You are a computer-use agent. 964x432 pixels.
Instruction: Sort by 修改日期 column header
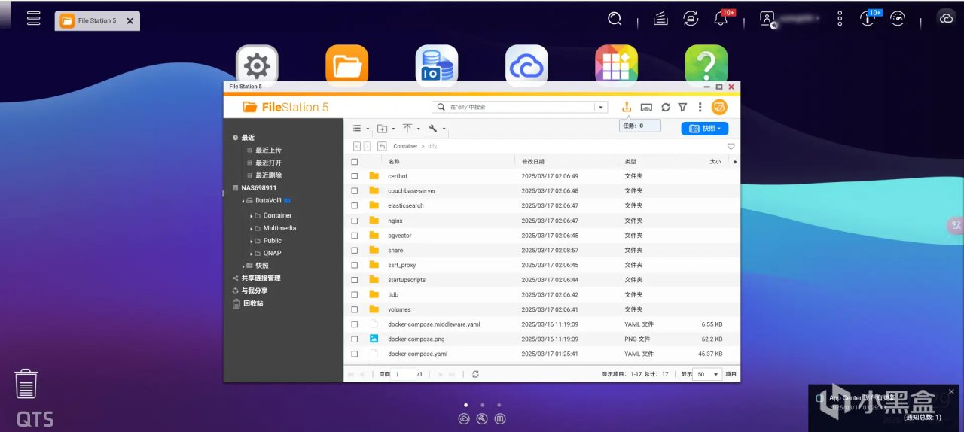(x=533, y=161)
